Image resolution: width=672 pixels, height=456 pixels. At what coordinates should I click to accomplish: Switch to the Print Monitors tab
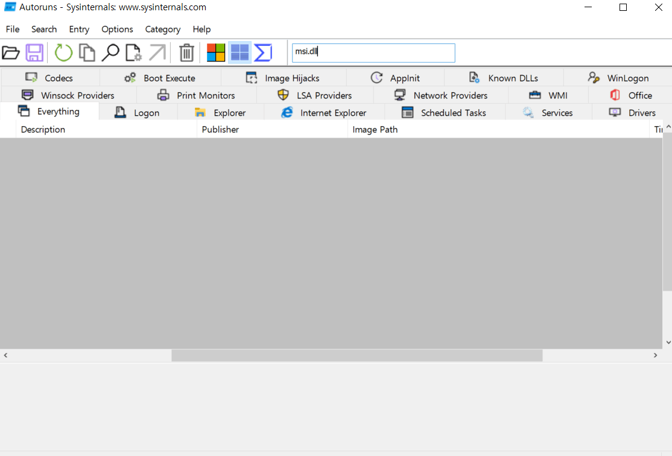pos(197,95)
